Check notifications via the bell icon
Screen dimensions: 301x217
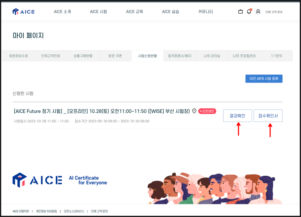click(x=249, y=12)
